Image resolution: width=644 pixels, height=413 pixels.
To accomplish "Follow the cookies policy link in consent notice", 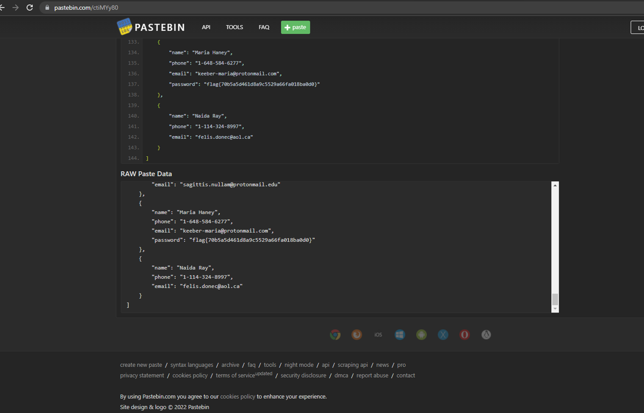I will click(237, 397).
